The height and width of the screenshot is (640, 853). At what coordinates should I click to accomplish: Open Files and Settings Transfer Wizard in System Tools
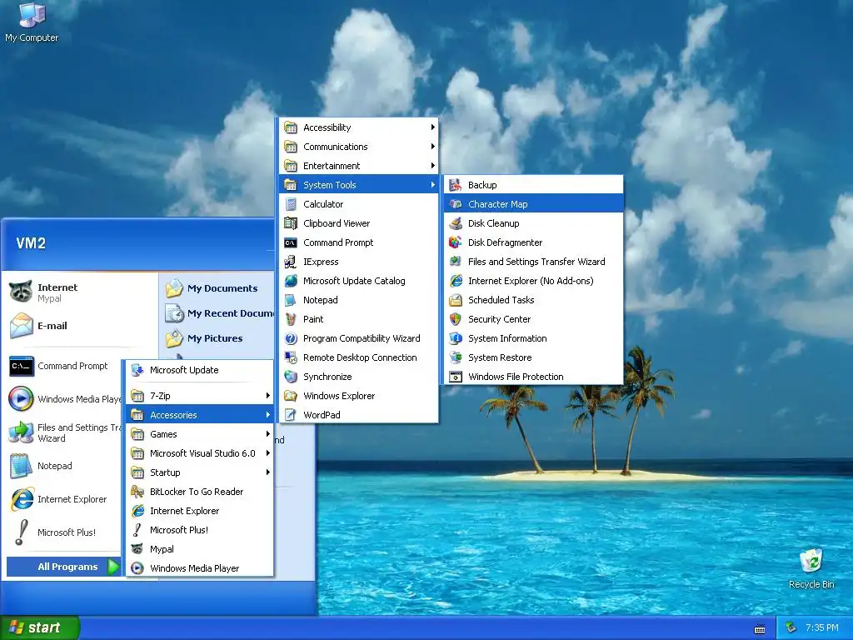point(534,262)
